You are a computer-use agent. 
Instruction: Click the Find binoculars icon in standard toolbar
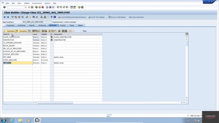50,7
